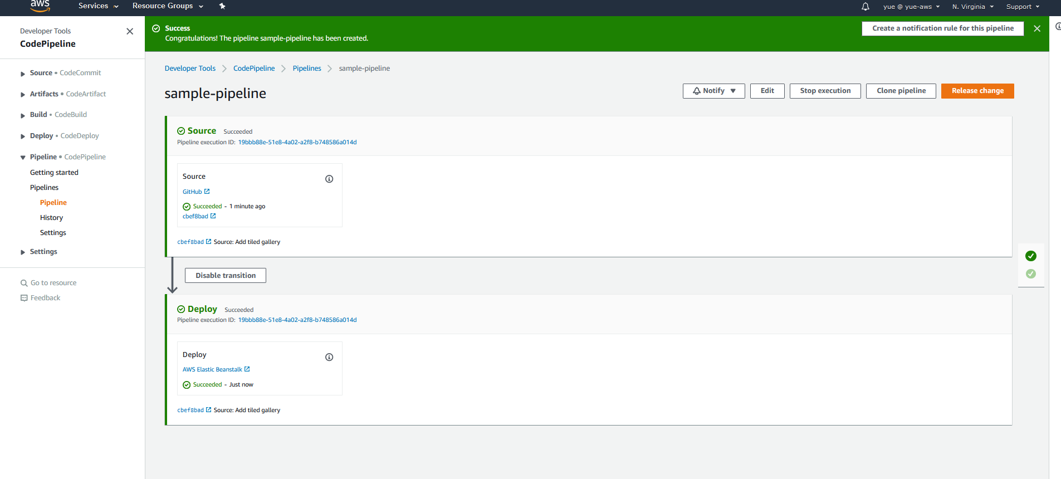Click the lower faded check stage indicator
This screenshot has height=479, width=1061.
pyautogui.click(x=1031, y=273)
